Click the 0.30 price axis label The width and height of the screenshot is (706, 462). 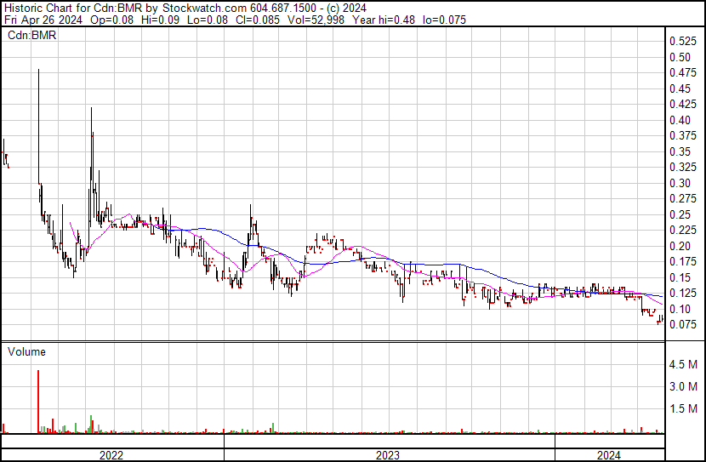pos(680,183)
